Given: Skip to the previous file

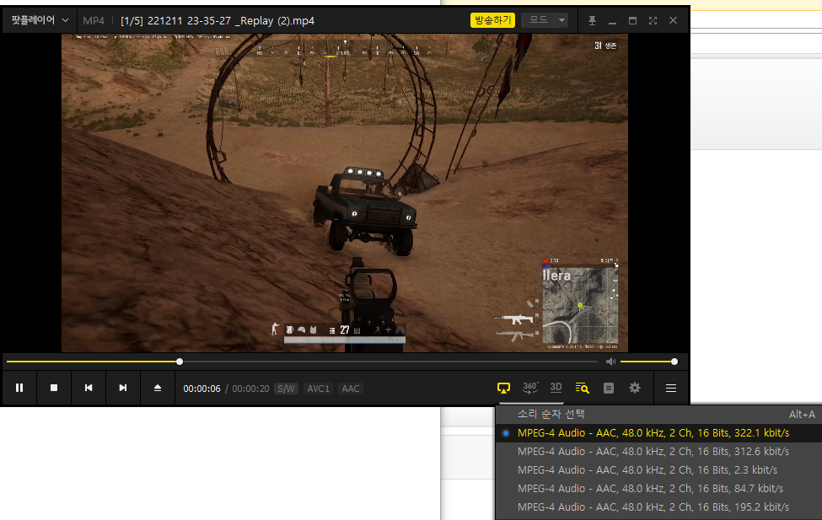Looking at the screenshot, I should click(x=88, y=388).
